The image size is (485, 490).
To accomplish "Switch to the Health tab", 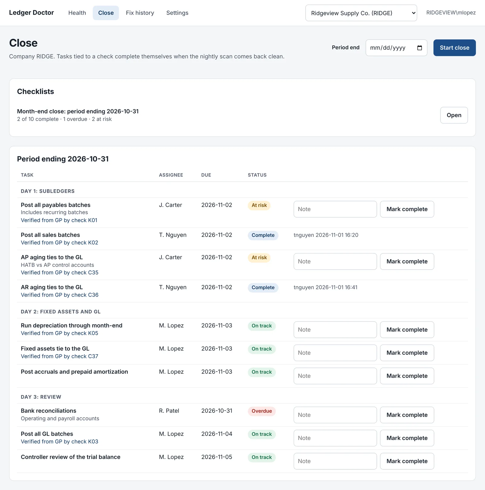I will 77,13.
